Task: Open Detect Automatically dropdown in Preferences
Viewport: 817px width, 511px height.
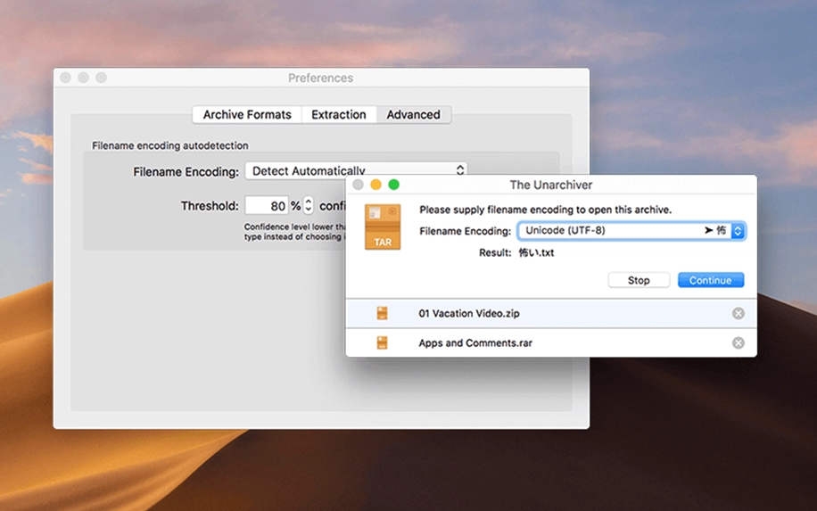Action: tap(356, 171)
